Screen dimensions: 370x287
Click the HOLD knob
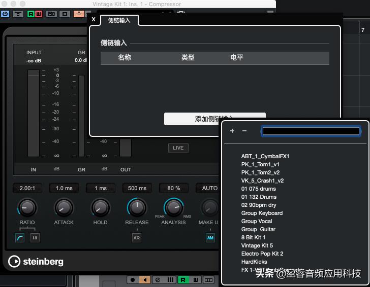click(100, 207)
